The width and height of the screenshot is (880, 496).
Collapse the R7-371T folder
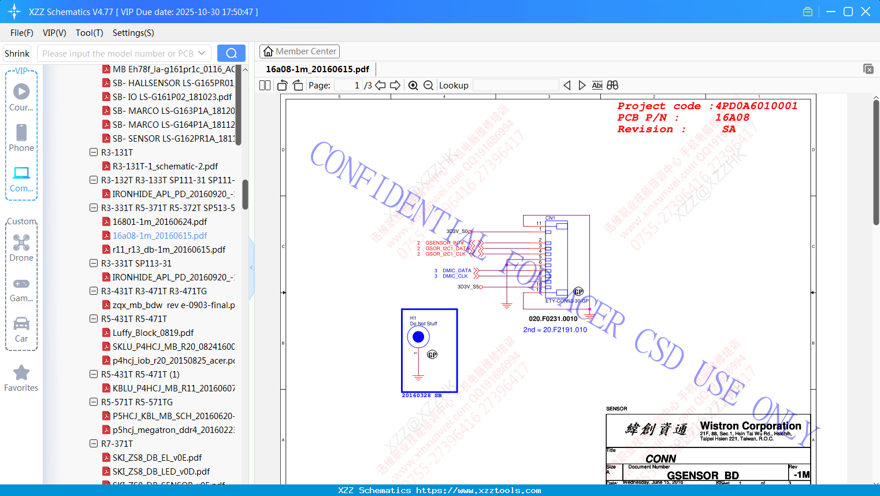coord(94,443)
